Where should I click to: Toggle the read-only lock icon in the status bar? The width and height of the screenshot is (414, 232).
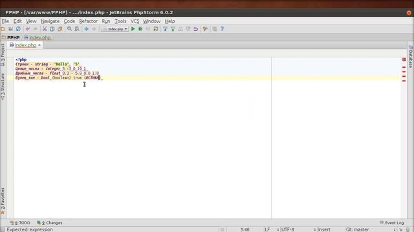click(x=401, y=230)
